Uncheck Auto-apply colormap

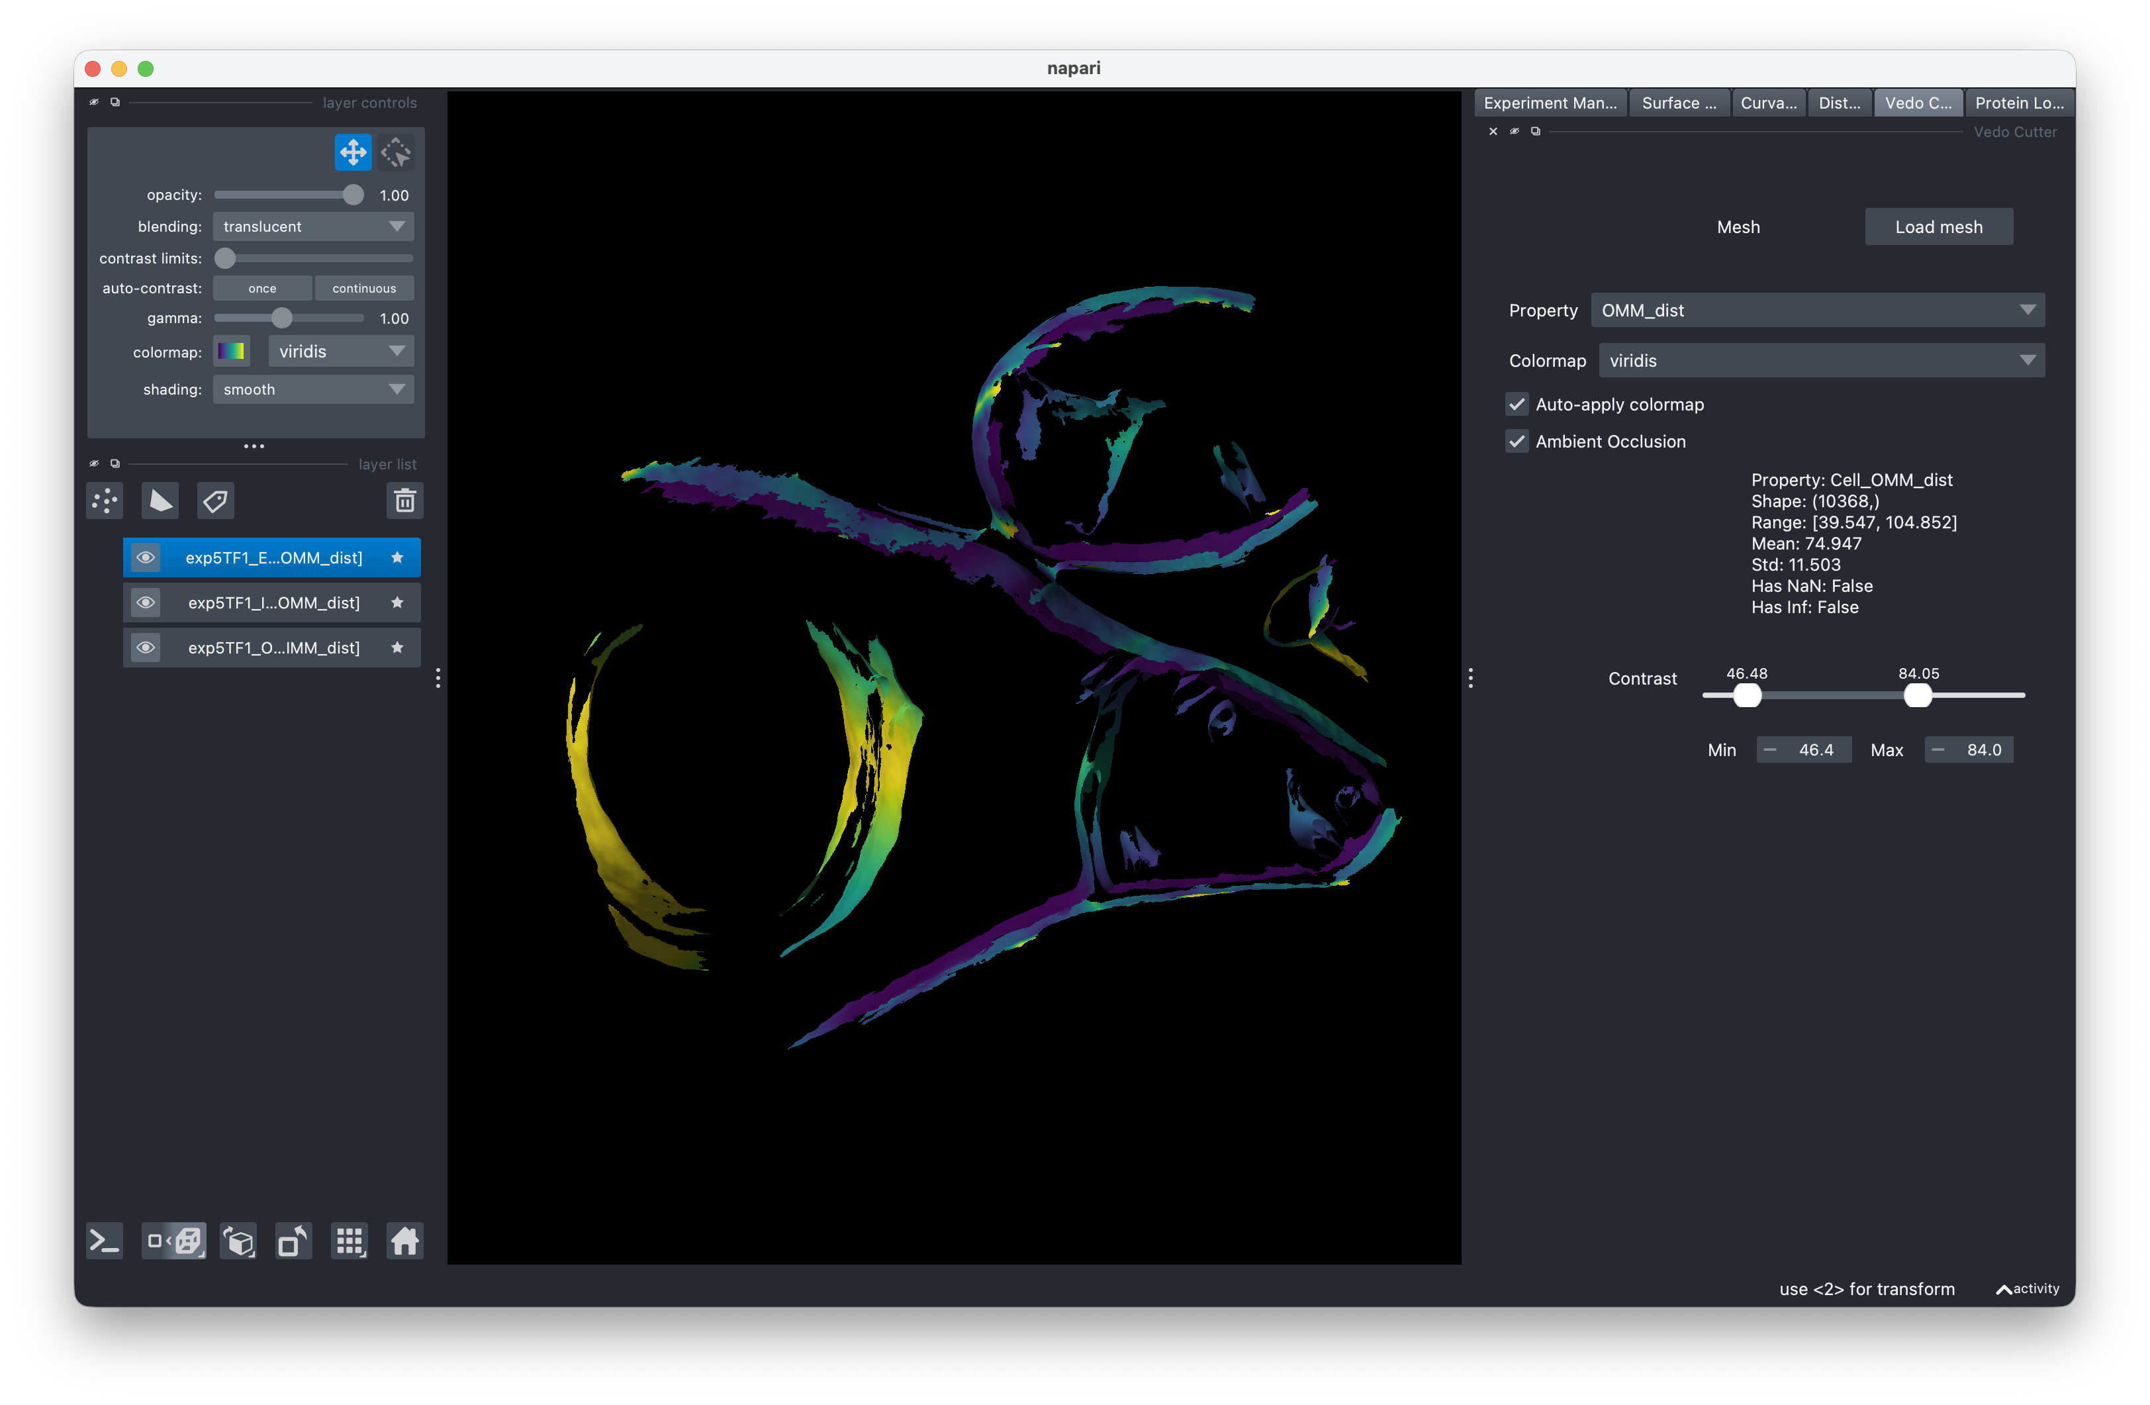click(x=1517, y=404)
